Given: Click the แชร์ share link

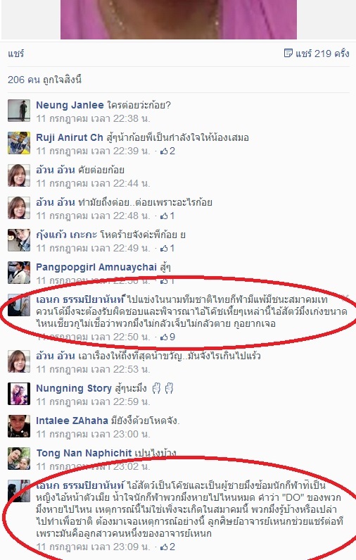Looking at the screenshot, I should coord(15,54).
